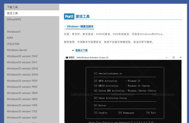Choose Windows10 version 1809
Viewport: 189px width, 123px height.
(32, 93)
